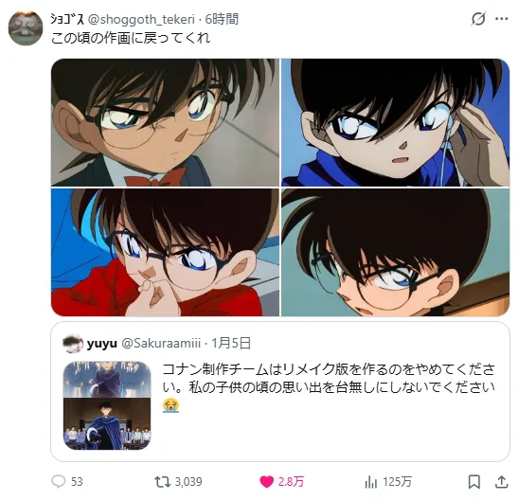Click the @shoggoth_tekeri handle link
The image size is (518, 500).
(141, 19)
